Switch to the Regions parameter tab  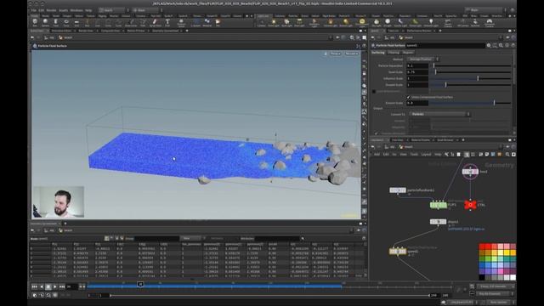click(408, 53)
